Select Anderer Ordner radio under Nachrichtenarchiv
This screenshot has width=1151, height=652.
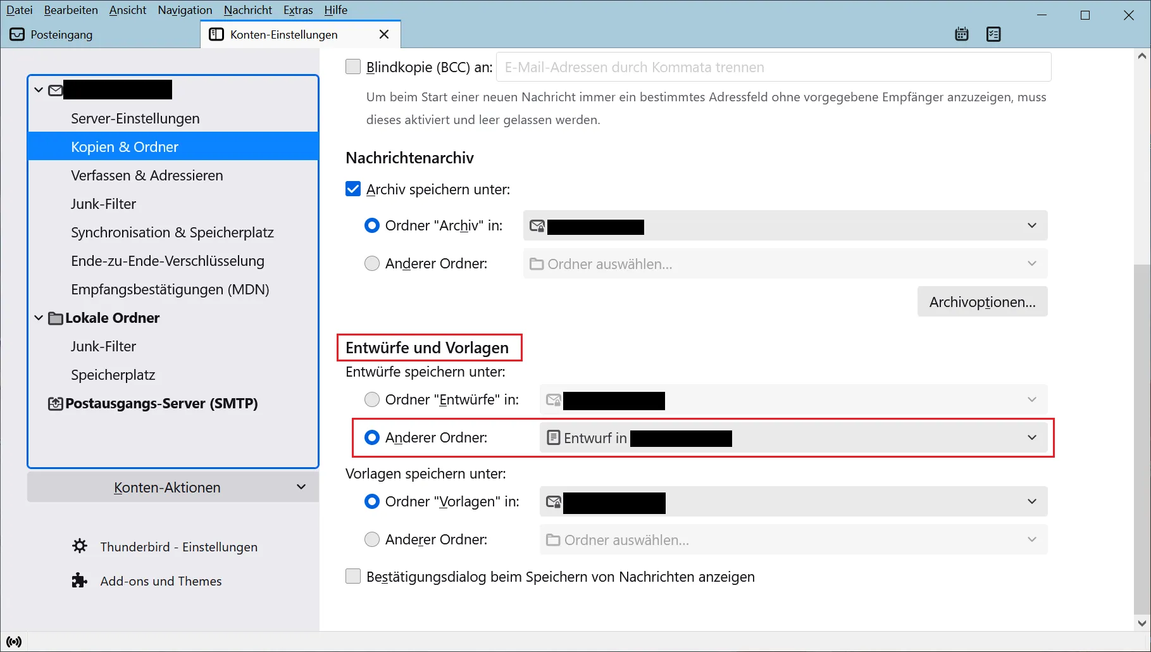[x=372, y=263]
